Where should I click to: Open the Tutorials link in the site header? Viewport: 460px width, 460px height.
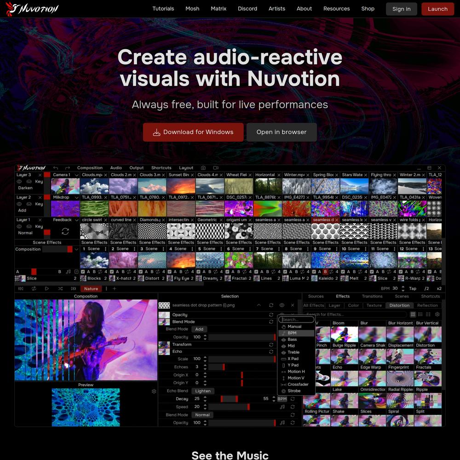coord(163,9)
